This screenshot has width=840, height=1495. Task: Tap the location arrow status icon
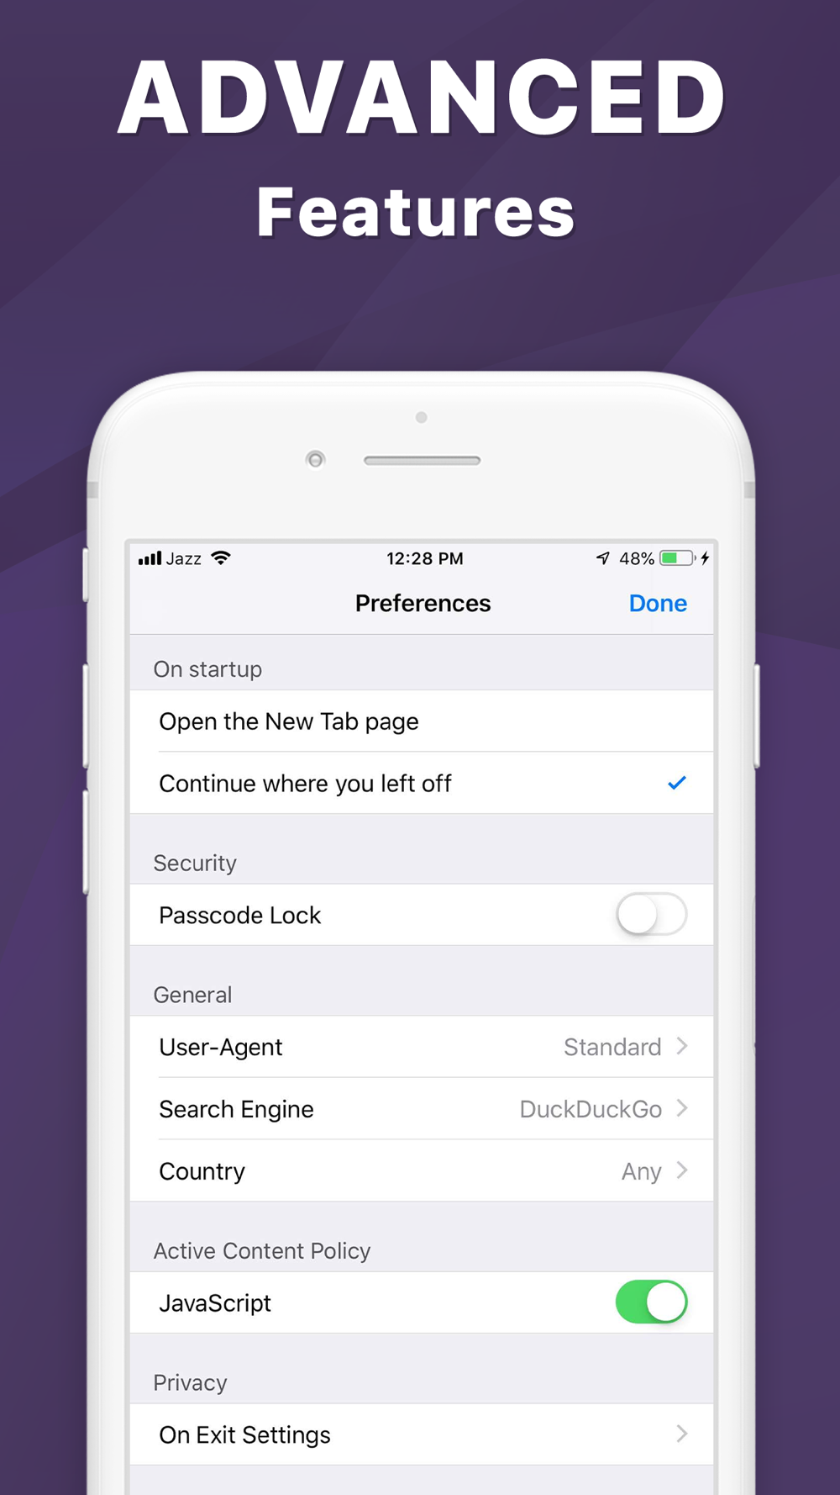pos(603,557)
